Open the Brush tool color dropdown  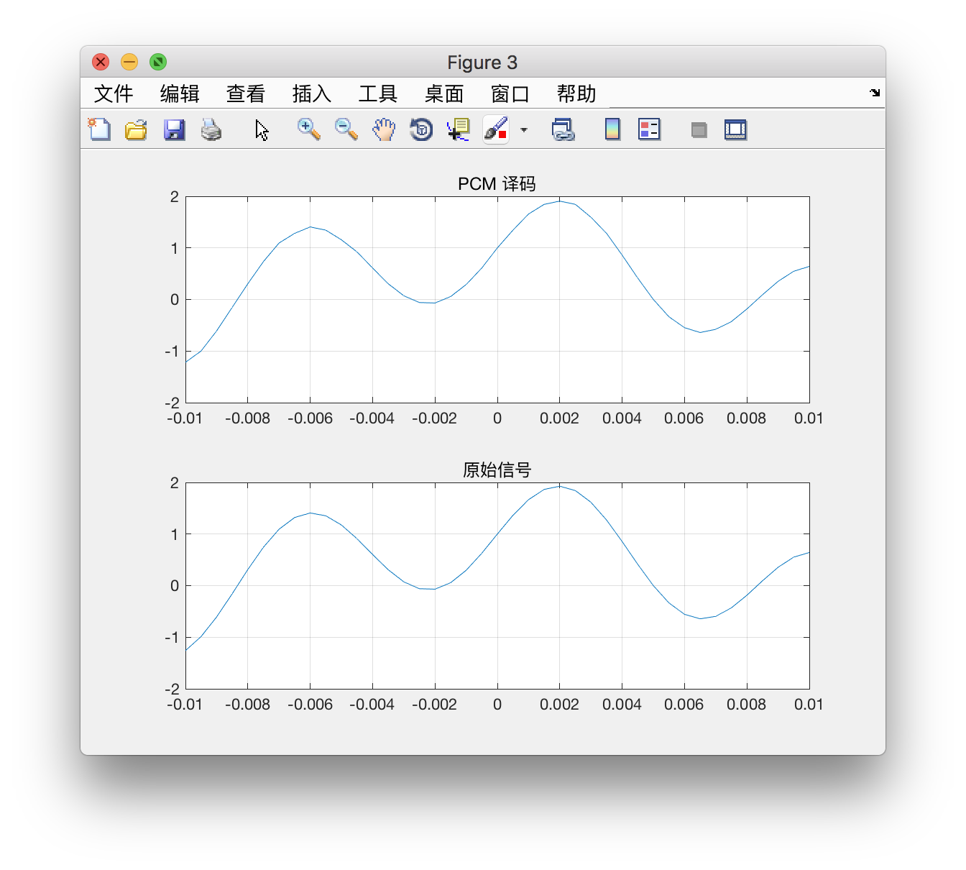click(x=524, y=131)
